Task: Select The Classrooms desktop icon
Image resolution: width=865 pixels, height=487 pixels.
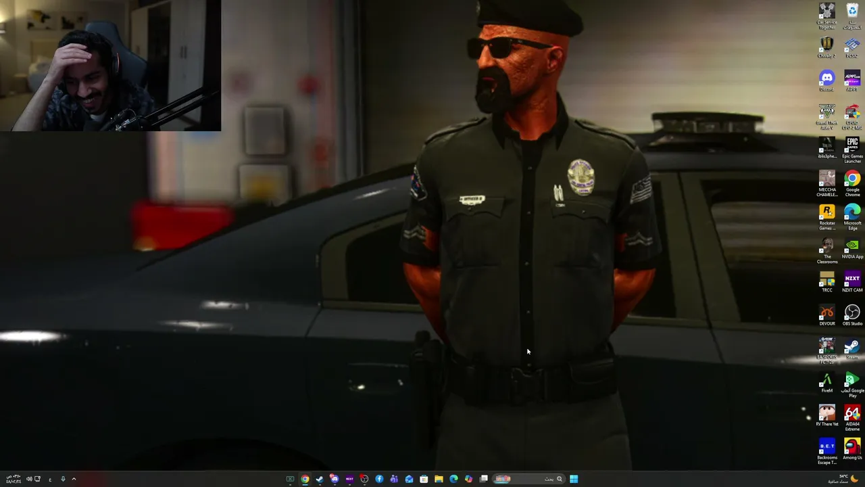Action: click(826, 250)
